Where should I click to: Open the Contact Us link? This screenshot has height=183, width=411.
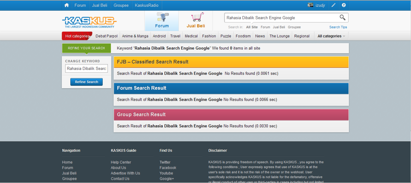pos(120,179)
